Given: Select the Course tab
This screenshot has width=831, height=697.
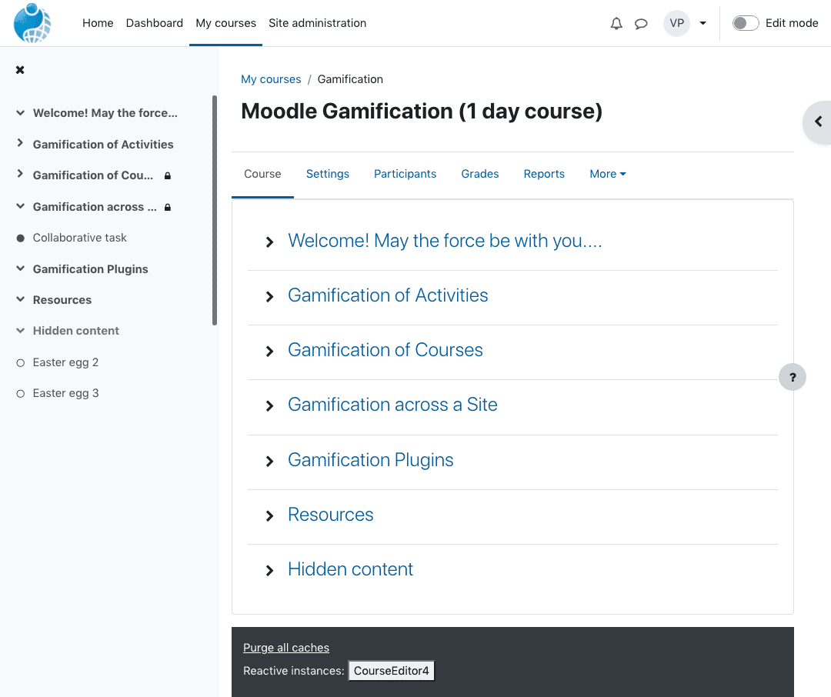Looking at the screenshot, I should click(x=262, y=174).
